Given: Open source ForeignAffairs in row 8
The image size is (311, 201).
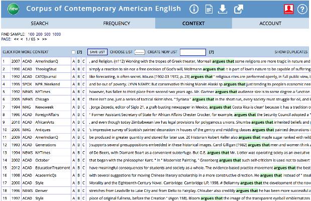Looking at the screenshot, I should click(x=47, y=115).
